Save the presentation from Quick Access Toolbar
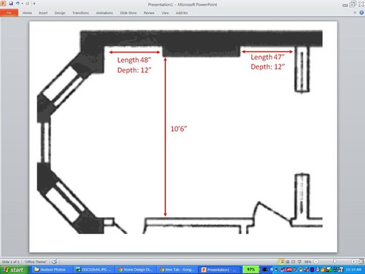The height and width of the screenshot is (274, 365). [x=11, y=4]
